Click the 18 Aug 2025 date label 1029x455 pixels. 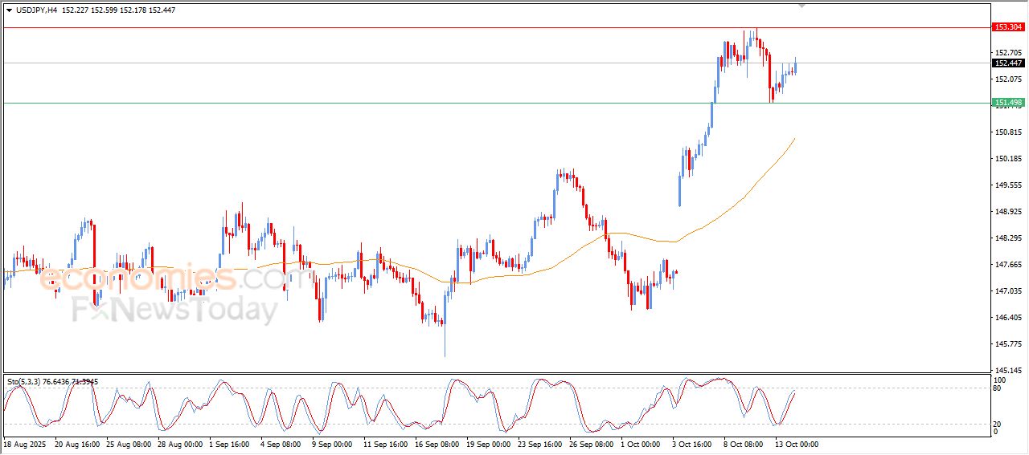click(26, 444)
